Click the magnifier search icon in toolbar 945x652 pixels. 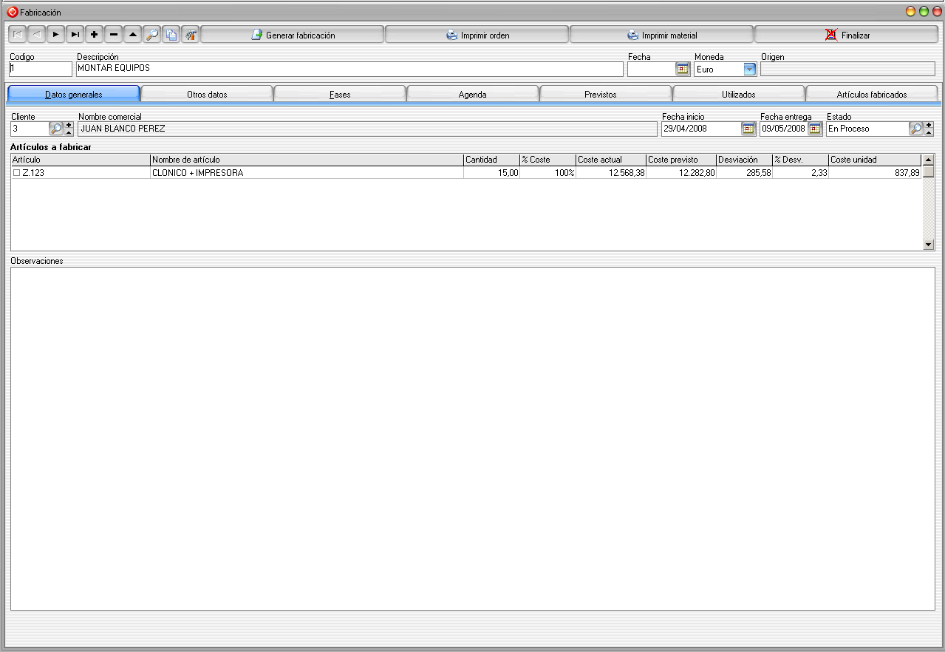point(152,35)
